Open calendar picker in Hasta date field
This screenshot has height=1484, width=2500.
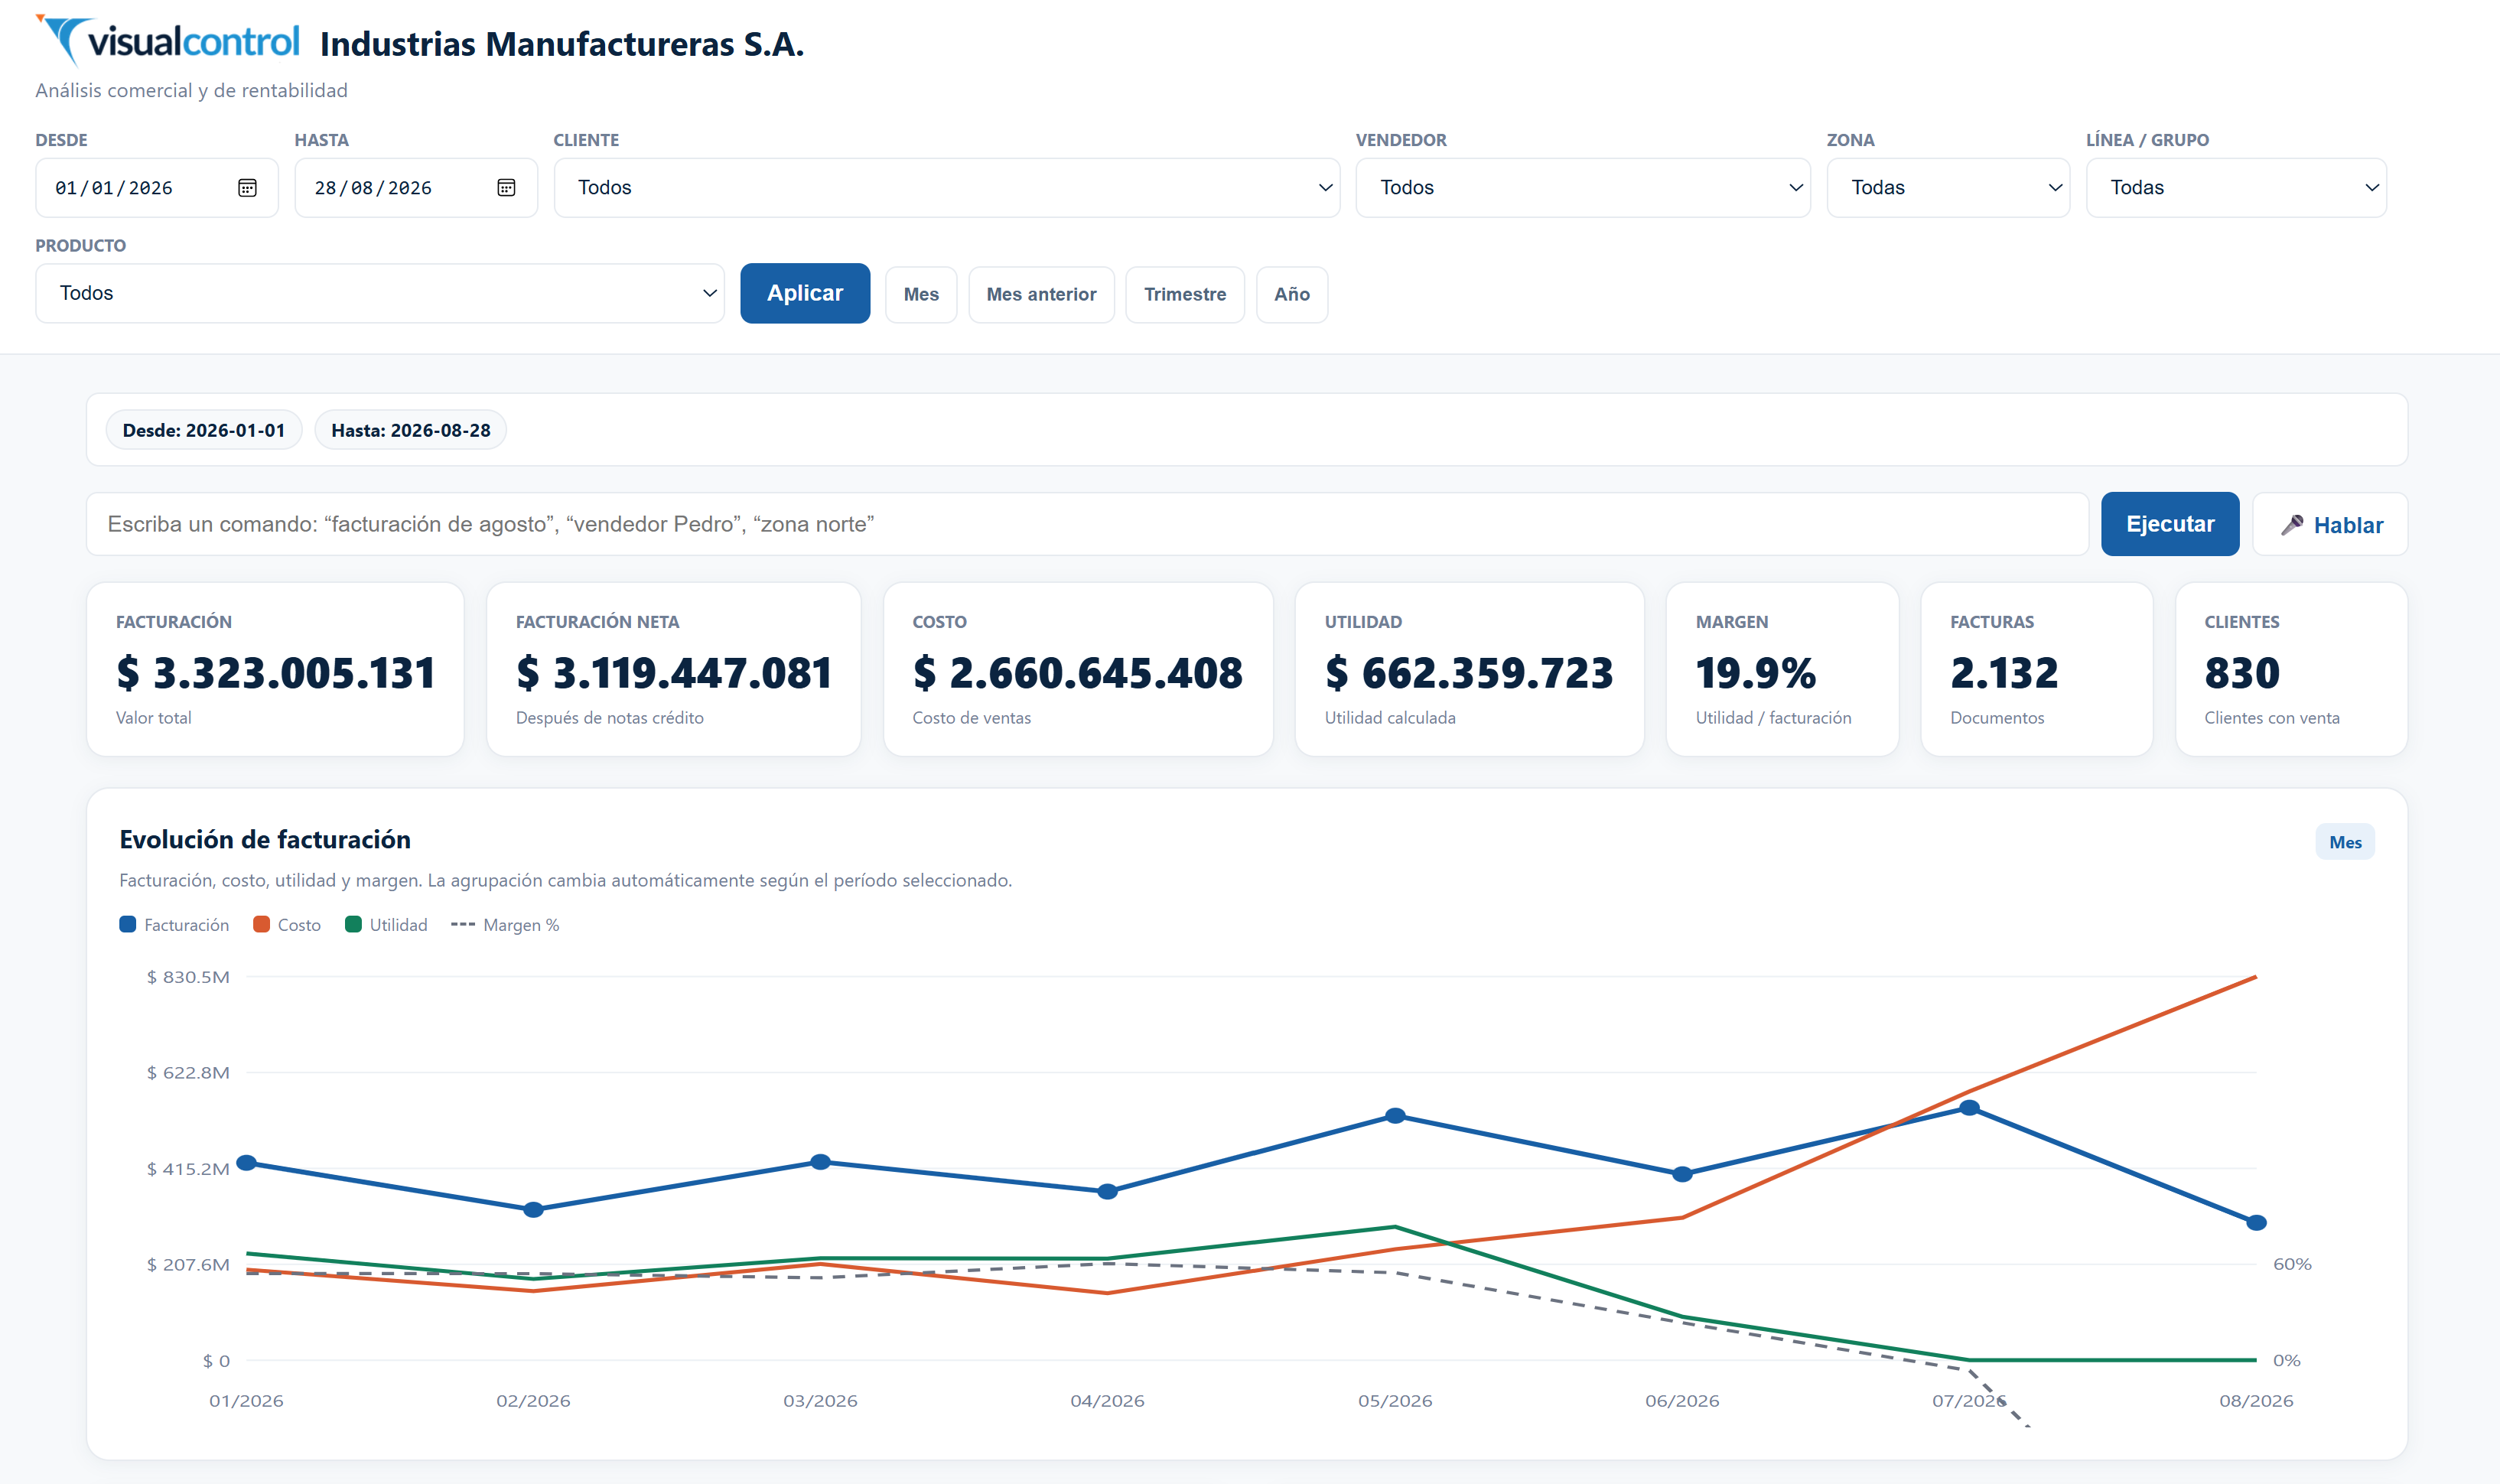pyautogui.click(x=506, y=188)
